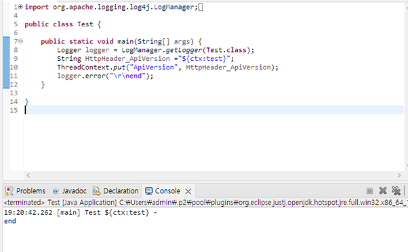This screenshot has height=252, width=408.
Task: Click the word getLogger in line 8
Action: point(184,50)
